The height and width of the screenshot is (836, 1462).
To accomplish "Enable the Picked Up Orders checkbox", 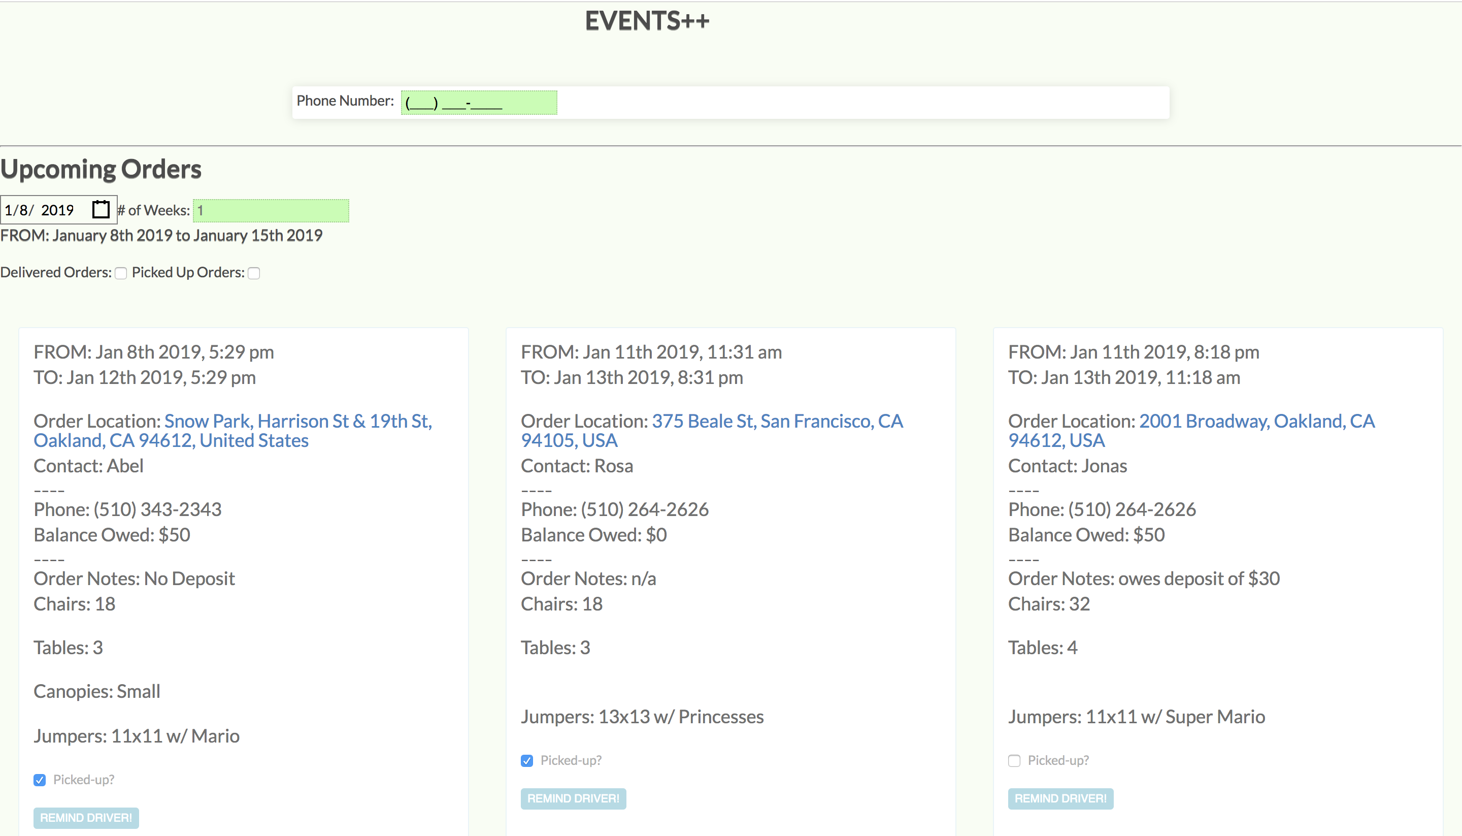I will (x=254, y=273).
